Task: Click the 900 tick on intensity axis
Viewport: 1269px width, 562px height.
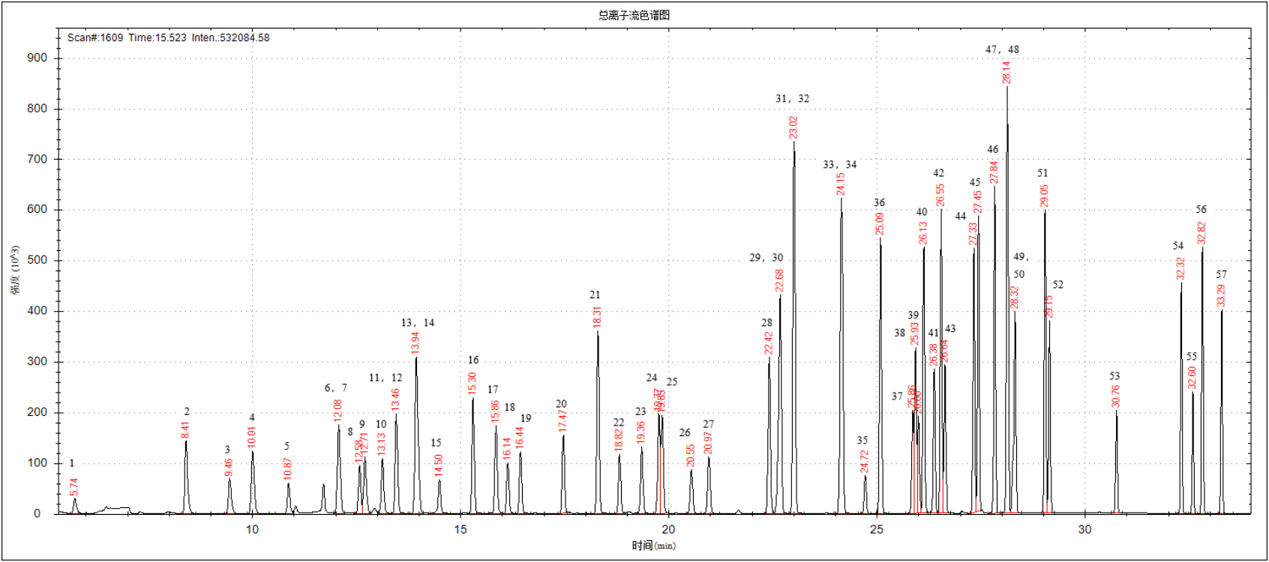Action: pos(37,58)
